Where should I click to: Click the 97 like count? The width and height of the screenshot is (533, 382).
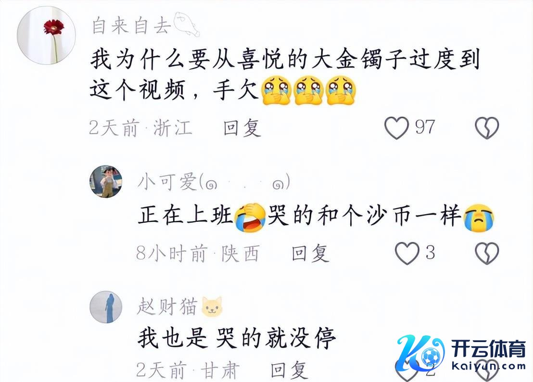tap(425, 127)
